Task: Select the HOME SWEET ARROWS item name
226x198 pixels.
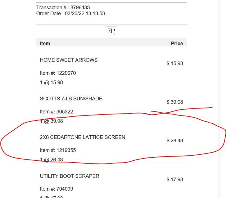Action: [69, 60]
